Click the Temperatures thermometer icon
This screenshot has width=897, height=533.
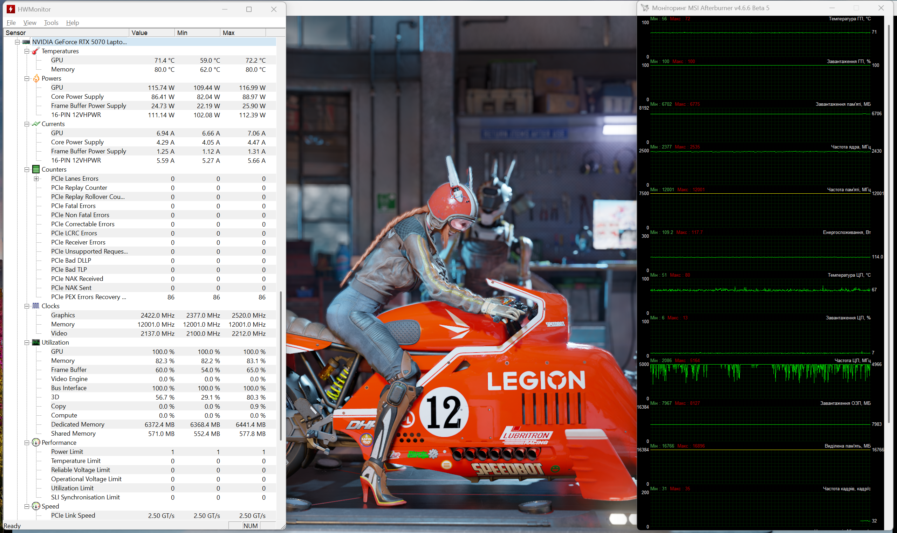point(36,51)
